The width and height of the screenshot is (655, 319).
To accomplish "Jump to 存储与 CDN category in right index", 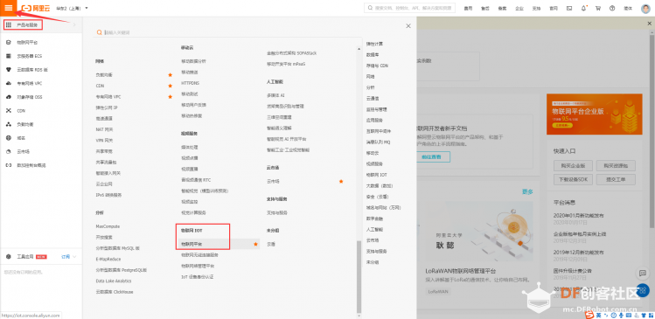I will (377, 66).
